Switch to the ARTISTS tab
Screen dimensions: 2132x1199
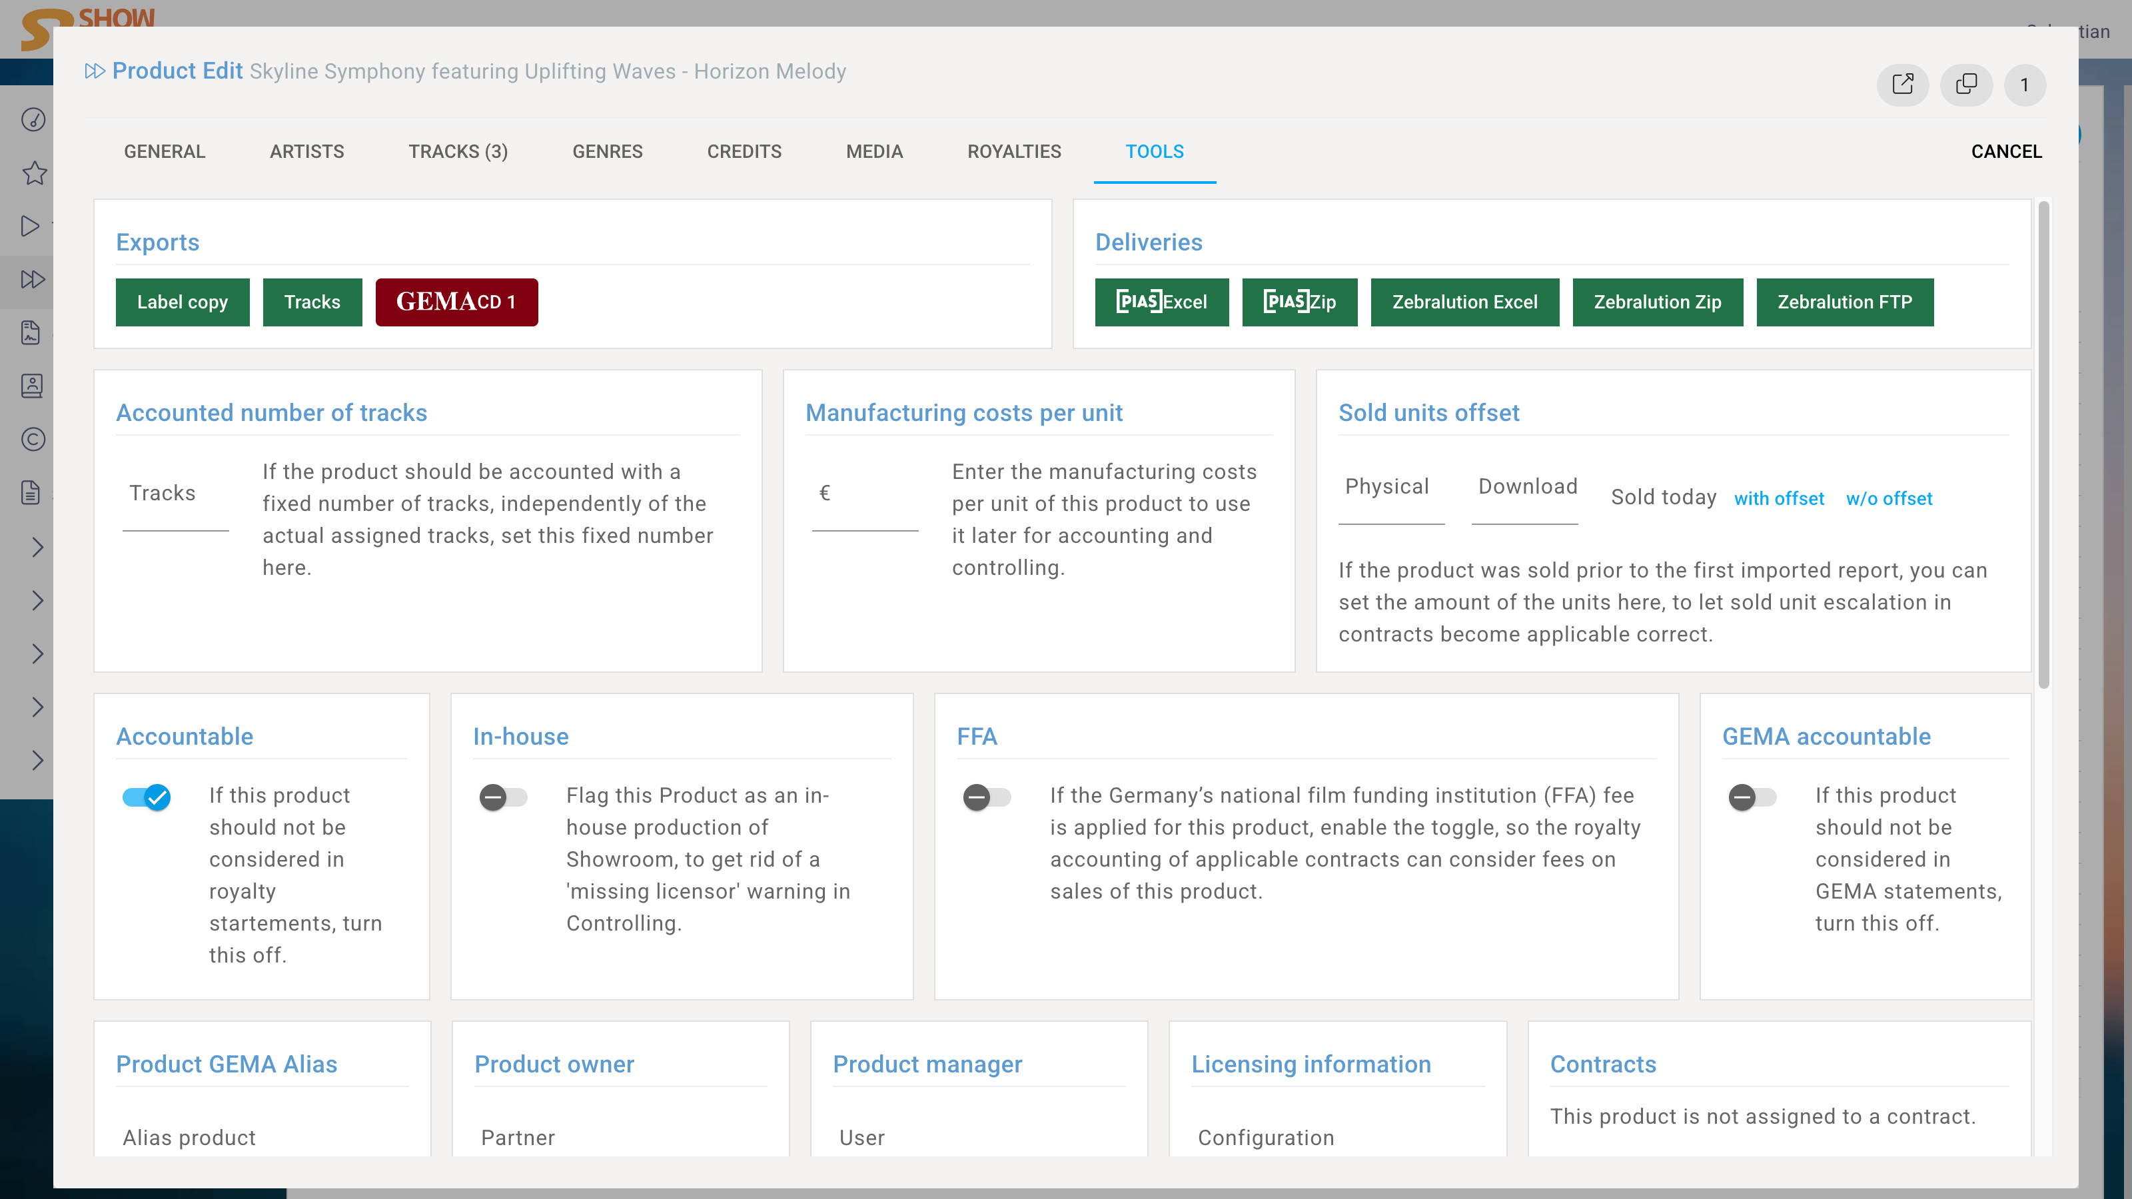306,151
